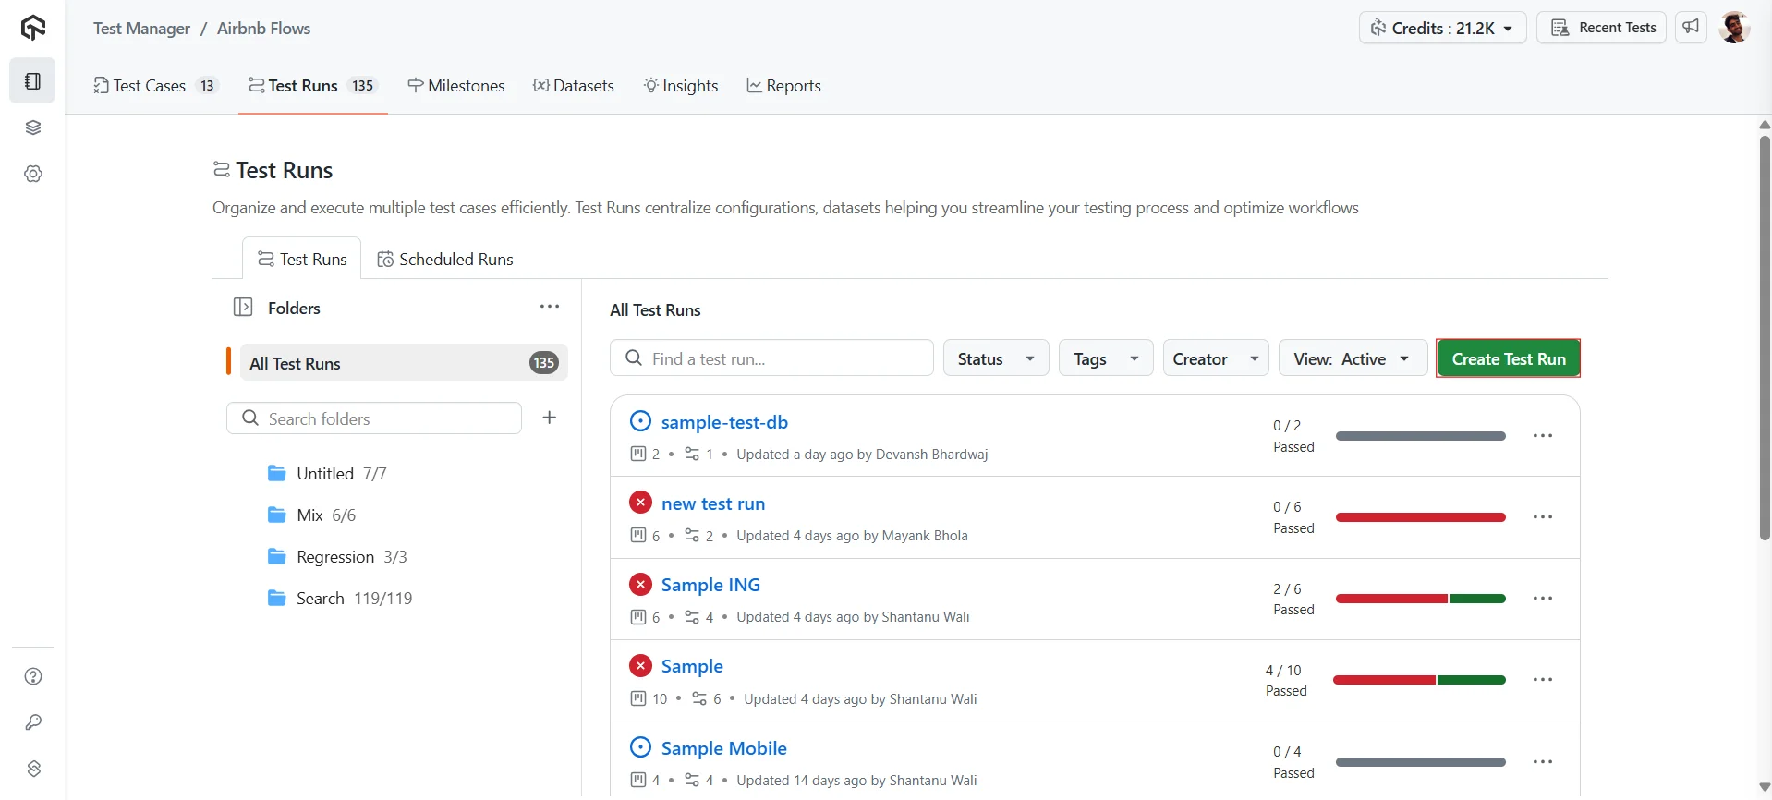Open the Credits dropdown
This screenshot has height=800, width=1772.
pyautogui.click(x=1441, y=28)
